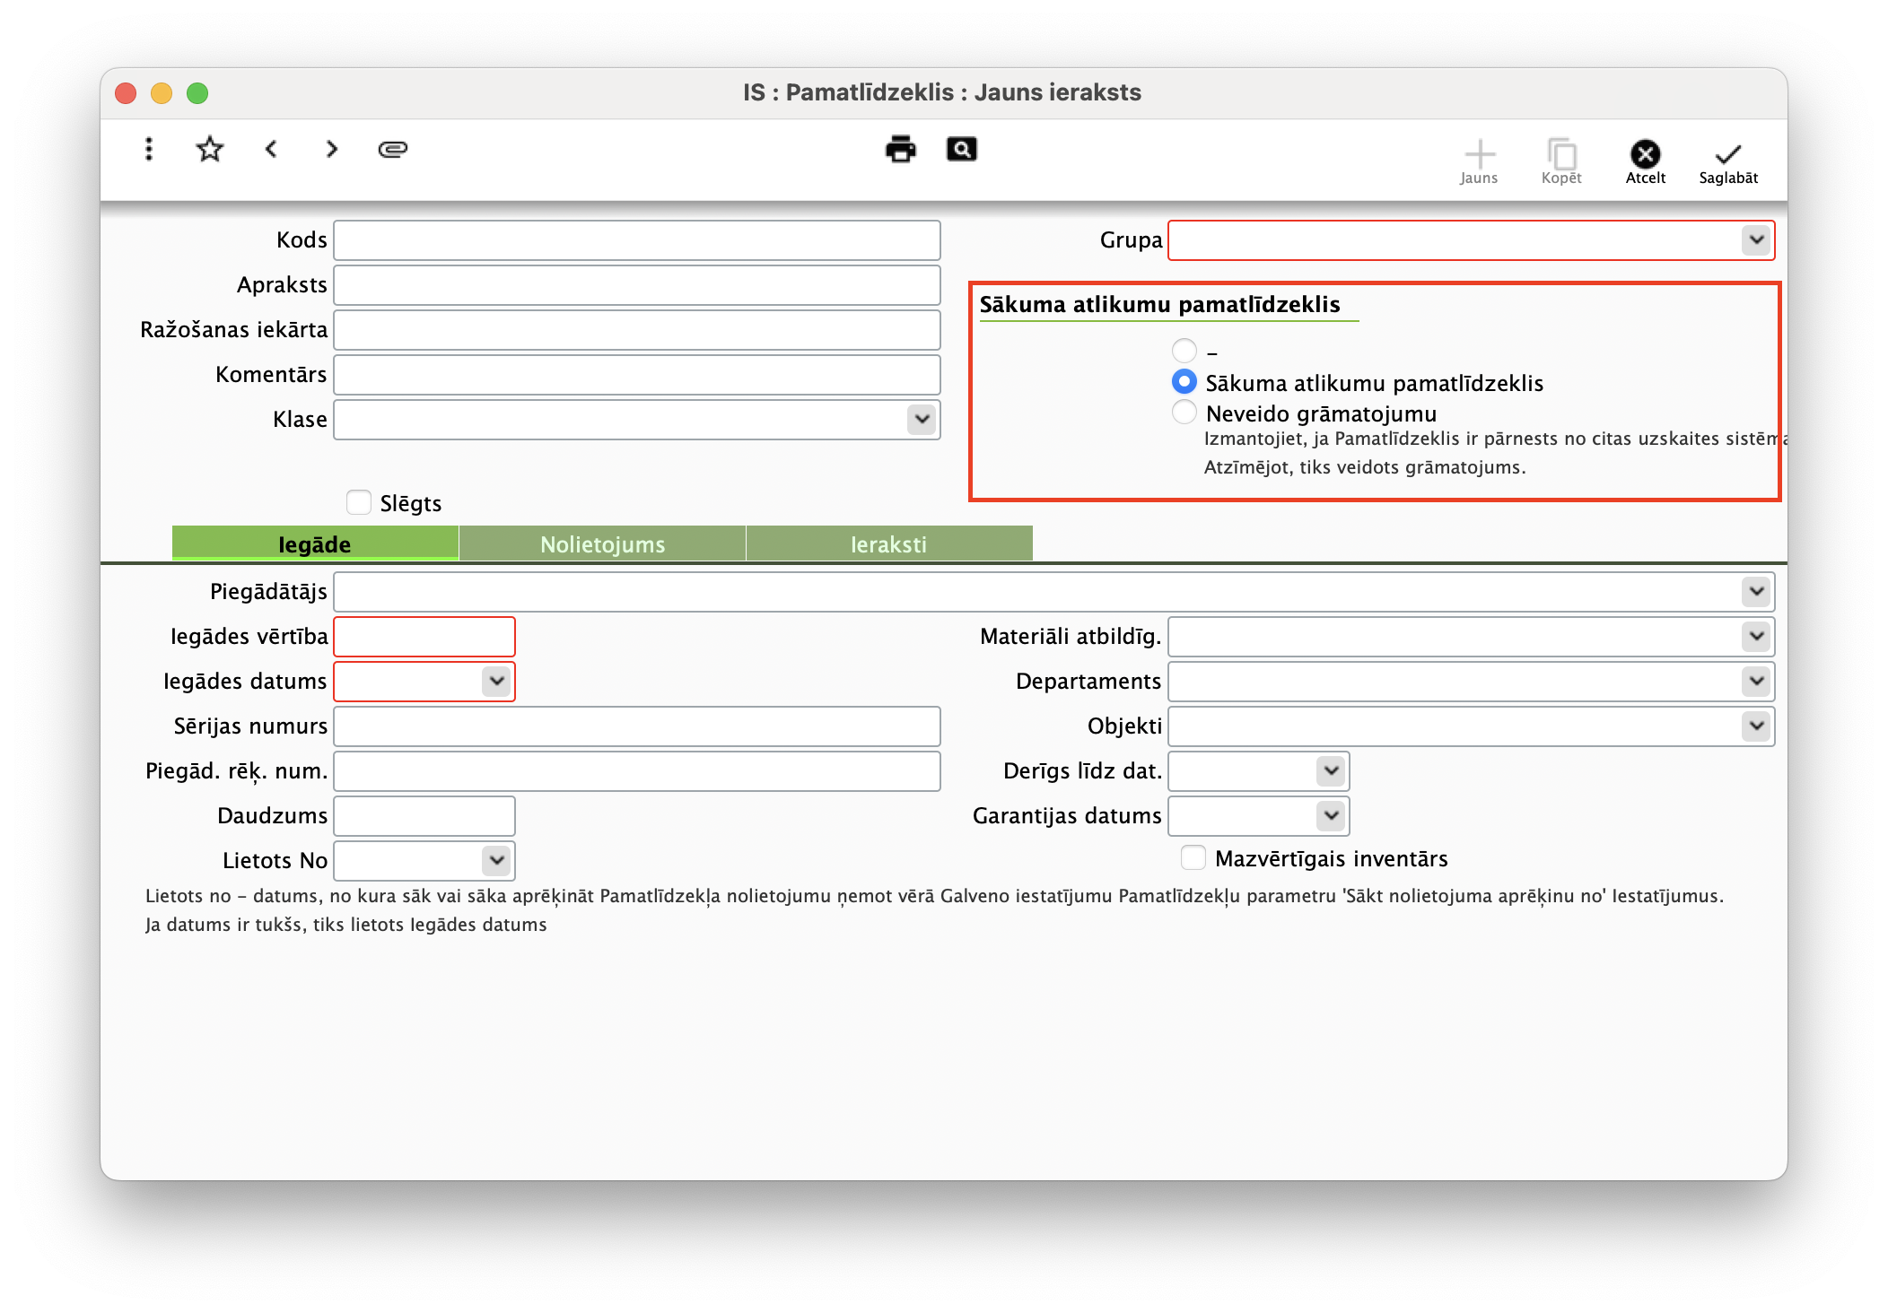The height and width of the screenshot is (1313, 1888).
Task: Open attachments paperclip icon
Action: tap(393, 149)
